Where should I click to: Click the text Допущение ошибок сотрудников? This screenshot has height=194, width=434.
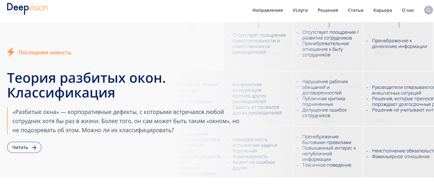pos(325,113)
